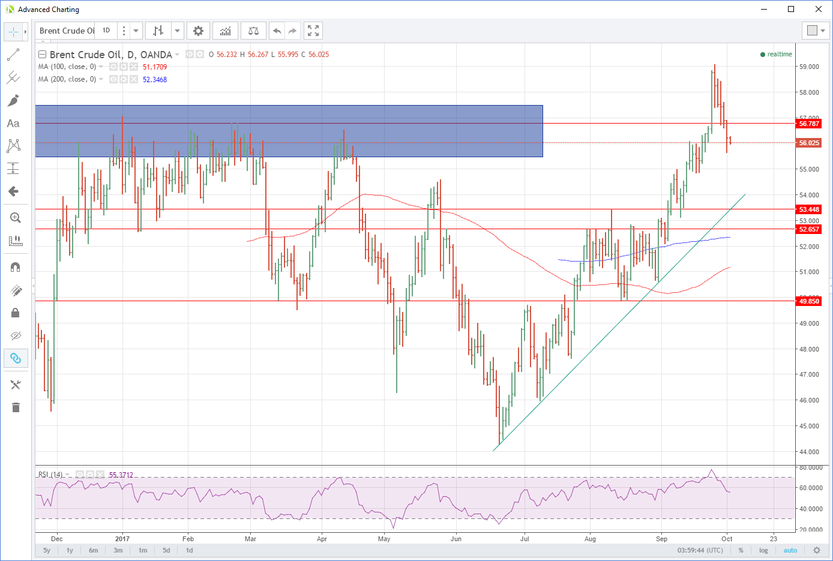Toggle hide all drawing tools eye icon
Screen dimensions: 833x561
click(16, 335)
